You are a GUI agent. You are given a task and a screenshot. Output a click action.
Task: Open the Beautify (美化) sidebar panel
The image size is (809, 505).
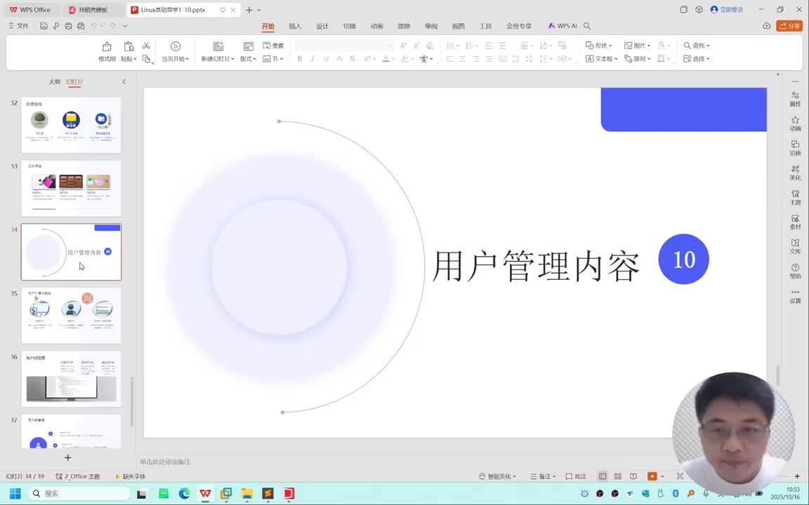tap(795, 173)
